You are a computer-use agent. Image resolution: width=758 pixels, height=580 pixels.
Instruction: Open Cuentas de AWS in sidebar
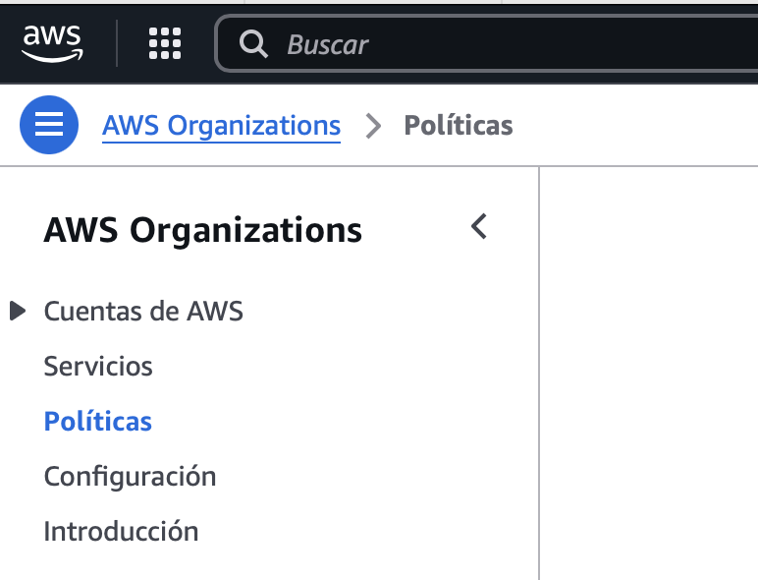pyautogui.click(x=143, y=311)
